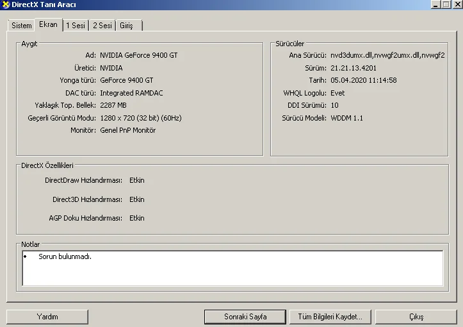Viewport: 463px width, 327px height.
Task: Click the WHQL Logolu value 'Evet'
Action: click(x=337, y=93)
